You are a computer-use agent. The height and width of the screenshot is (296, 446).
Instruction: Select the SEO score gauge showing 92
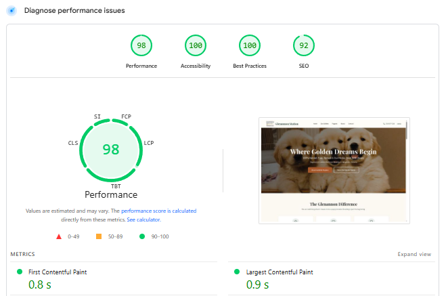(304, 45)
